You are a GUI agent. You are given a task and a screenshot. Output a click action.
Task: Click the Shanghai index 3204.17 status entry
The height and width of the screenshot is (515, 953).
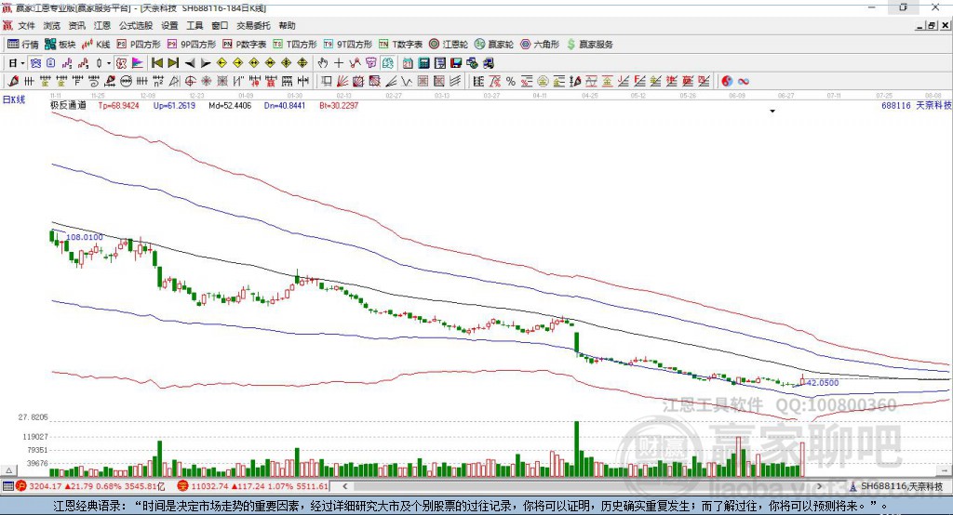coord(91,486)
